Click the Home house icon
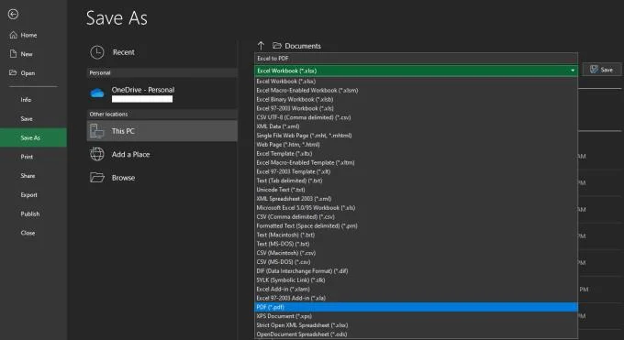The height and width of the screenshot is (340, 624). point(14,35)
